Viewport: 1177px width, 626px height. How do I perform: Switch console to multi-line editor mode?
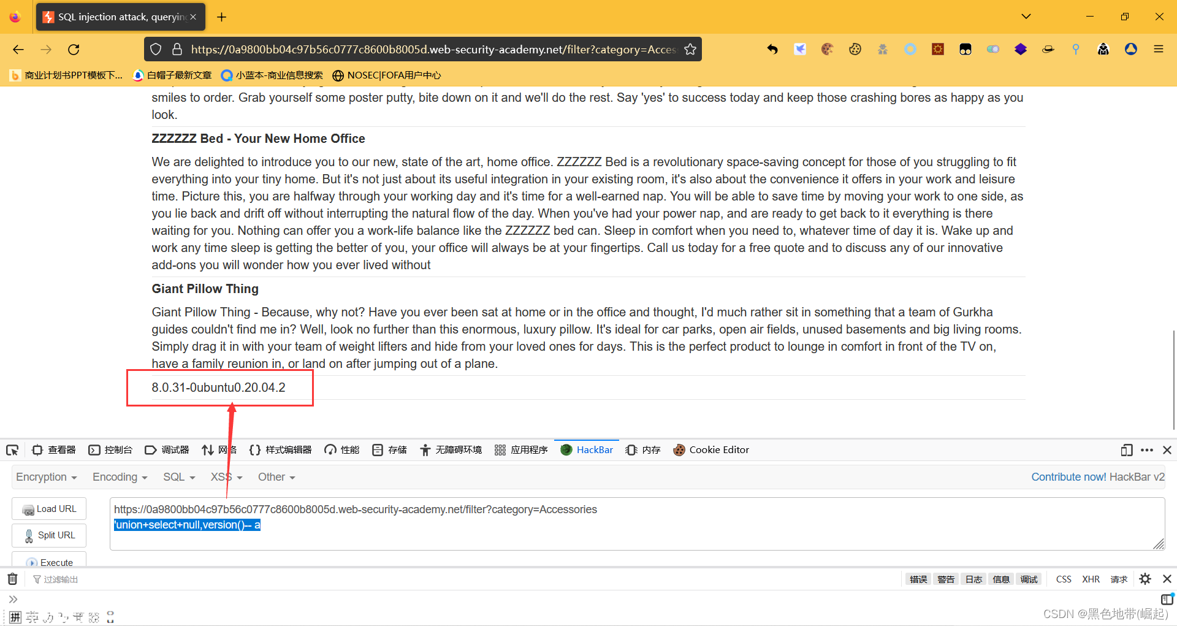(x=1167, y=599)
